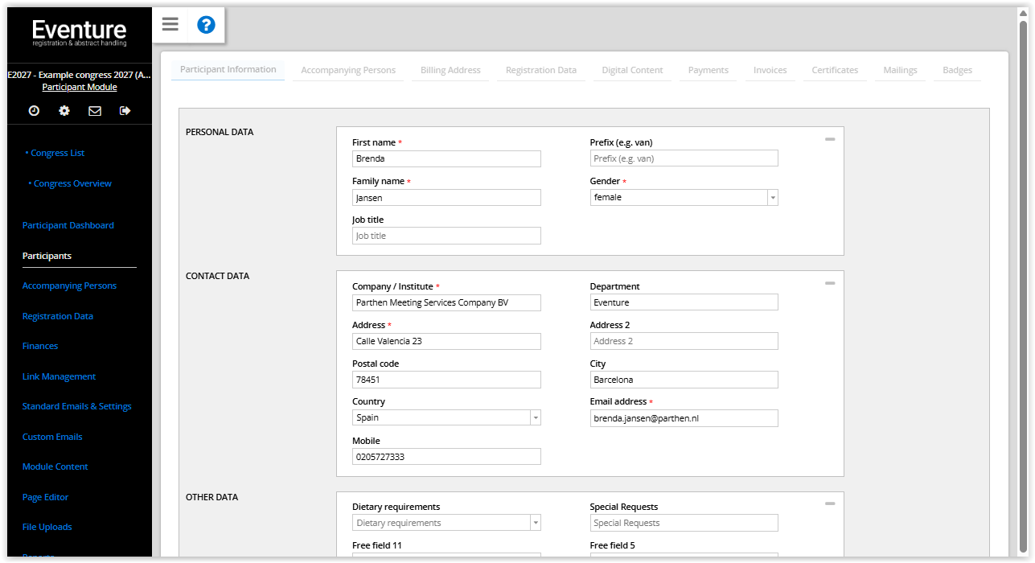Open settings gear icon in sidebar
The width and height of the screenshot is (1035, 563).
(x=64, y=111)
